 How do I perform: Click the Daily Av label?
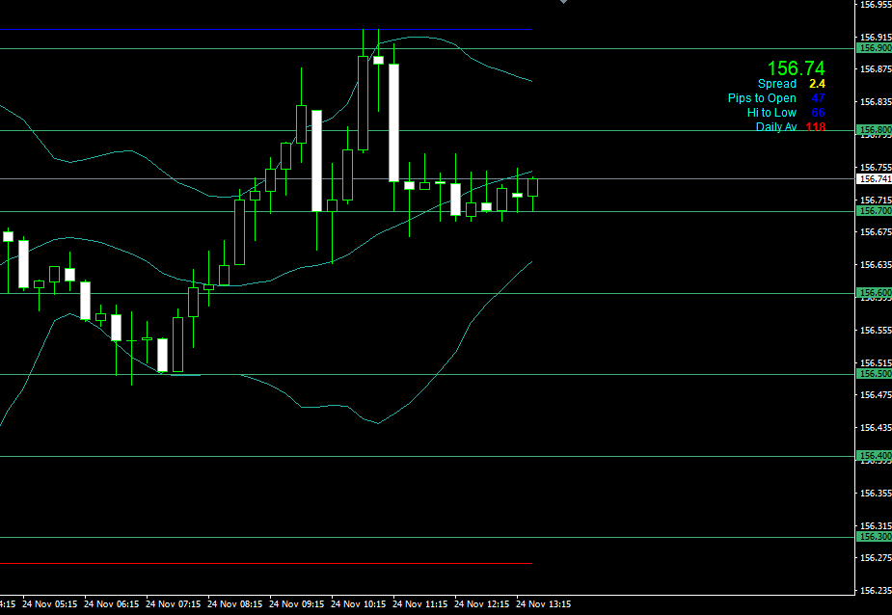(776, 127)
